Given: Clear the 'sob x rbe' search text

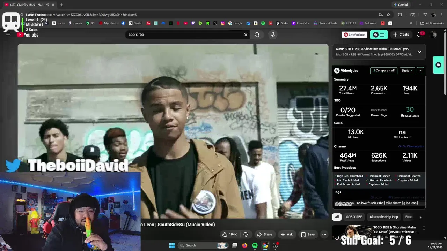Looking at the screenshot, I should point(246,35).
